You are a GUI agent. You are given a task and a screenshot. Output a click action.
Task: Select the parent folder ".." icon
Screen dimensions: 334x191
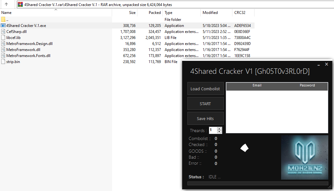3,19
